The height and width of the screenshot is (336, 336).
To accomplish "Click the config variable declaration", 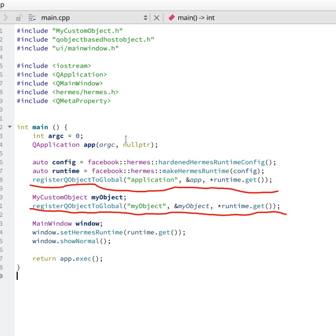I will tap(64, 162).
